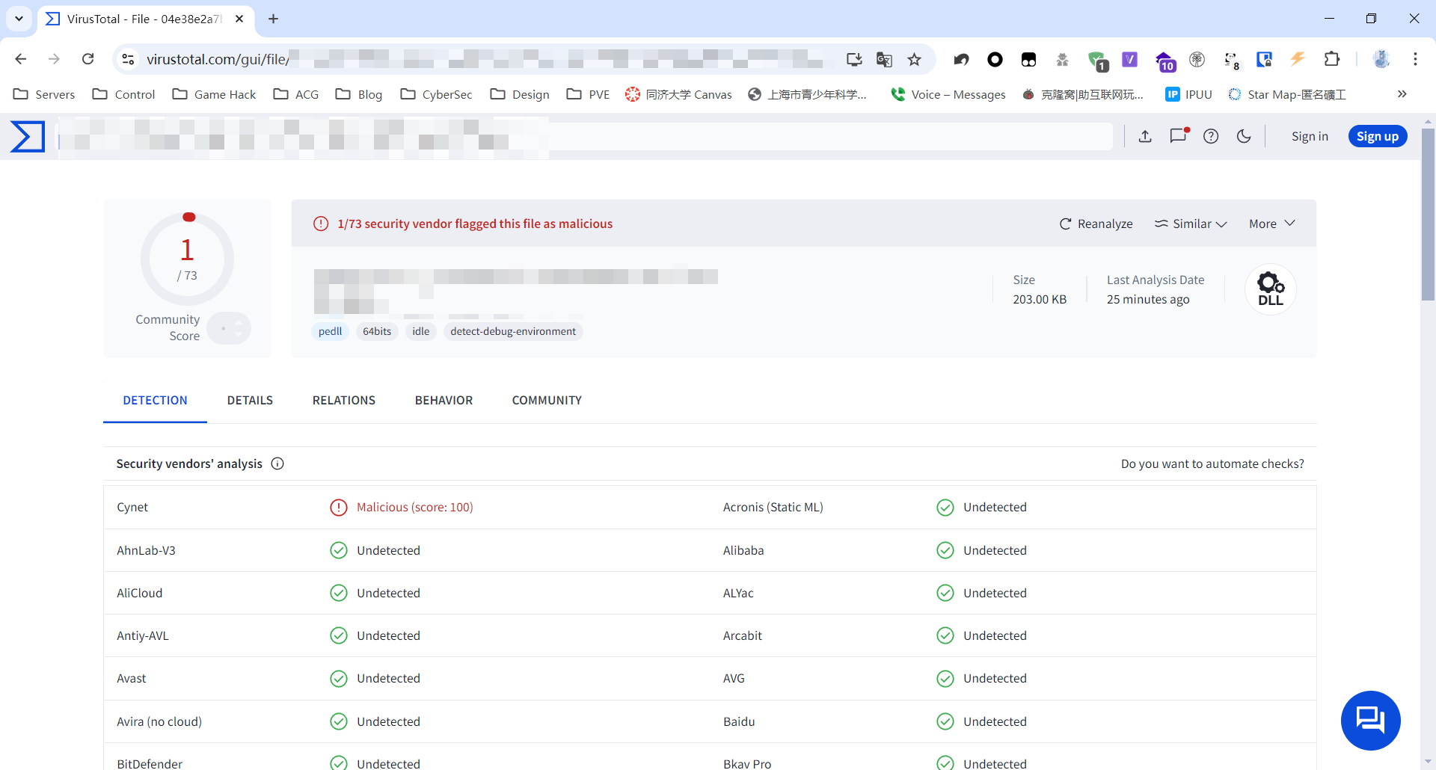
Task: Open the notifications comment icon
Action: tap(1179, 135)
